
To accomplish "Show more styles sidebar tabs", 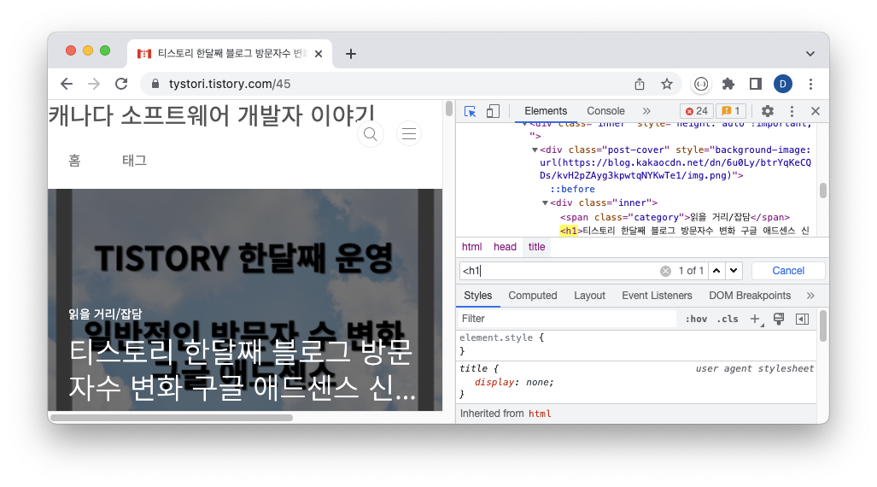I will (810, 296).
